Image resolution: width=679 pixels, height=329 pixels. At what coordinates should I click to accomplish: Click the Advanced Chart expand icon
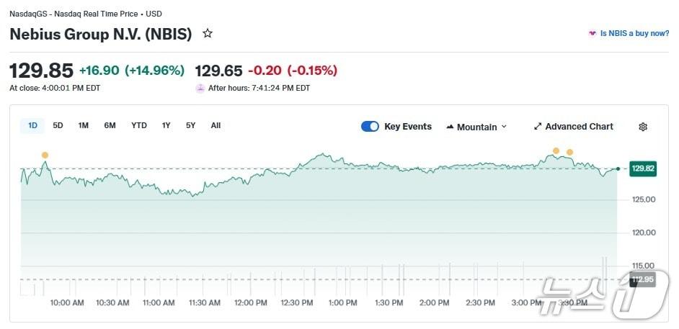tap(537, 127)
